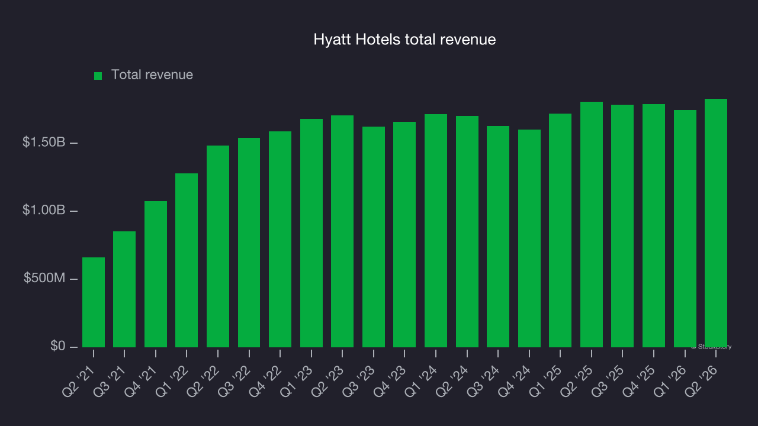
Task: Select the Q3 '25 revenue bar
Action: point(622,226)
